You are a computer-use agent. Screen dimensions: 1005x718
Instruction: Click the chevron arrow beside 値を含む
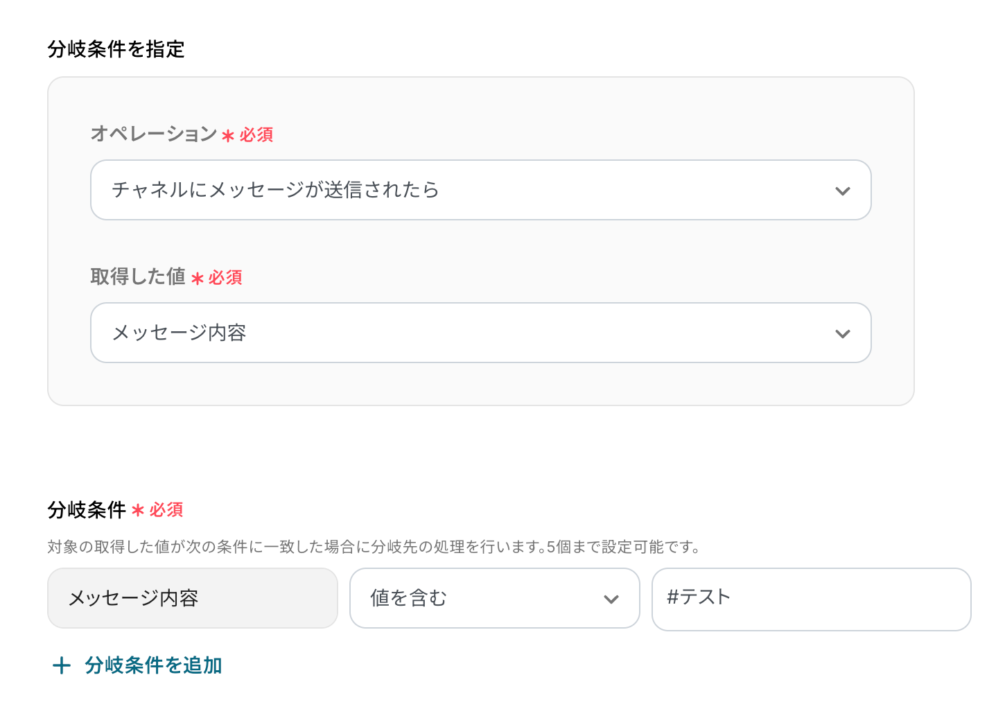(x=611, y=599)
